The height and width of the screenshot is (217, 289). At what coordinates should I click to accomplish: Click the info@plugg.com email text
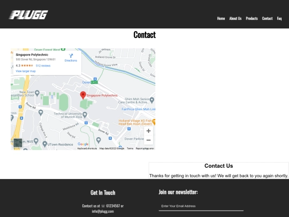coord(103,211)
